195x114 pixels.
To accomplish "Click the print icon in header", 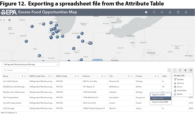I will click(186, 12).
